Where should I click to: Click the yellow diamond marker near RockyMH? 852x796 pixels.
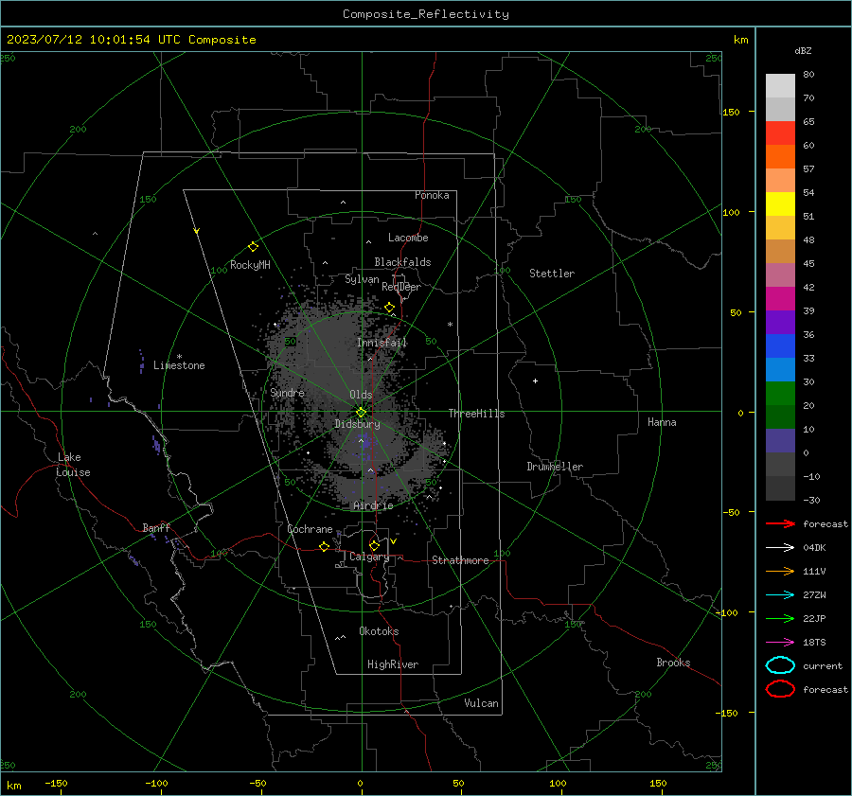(253, 247)
